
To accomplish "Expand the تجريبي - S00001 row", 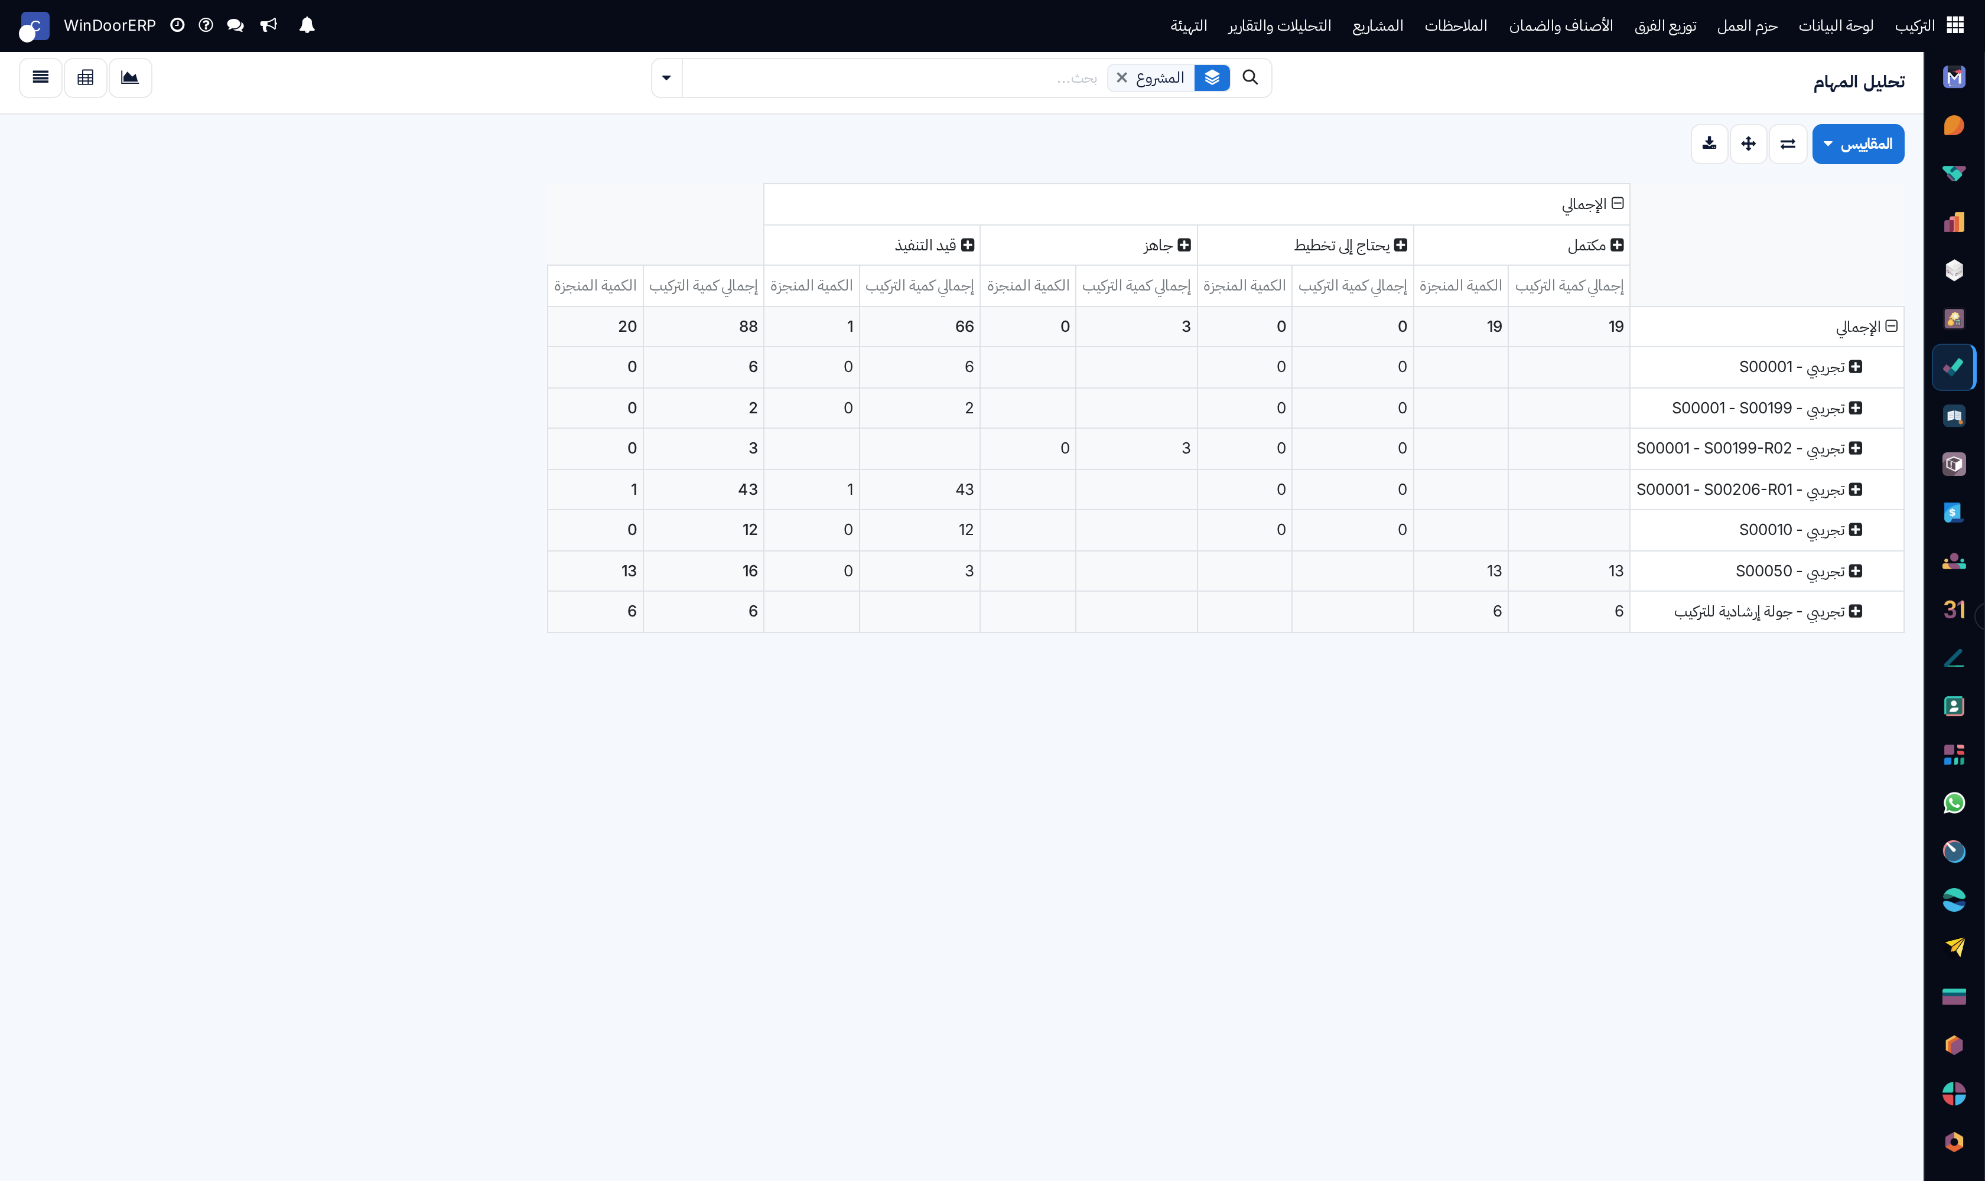I will [x=1855, y=367].
